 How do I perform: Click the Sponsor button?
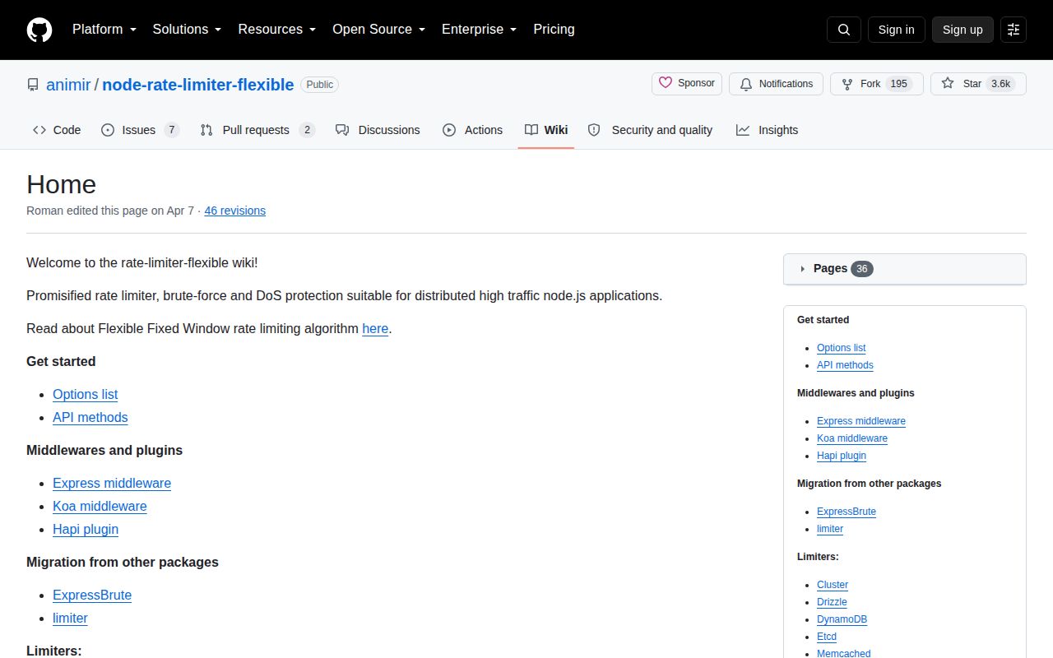[x=687, y=84]
